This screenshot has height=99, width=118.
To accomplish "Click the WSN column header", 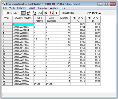I will point(7,19).
